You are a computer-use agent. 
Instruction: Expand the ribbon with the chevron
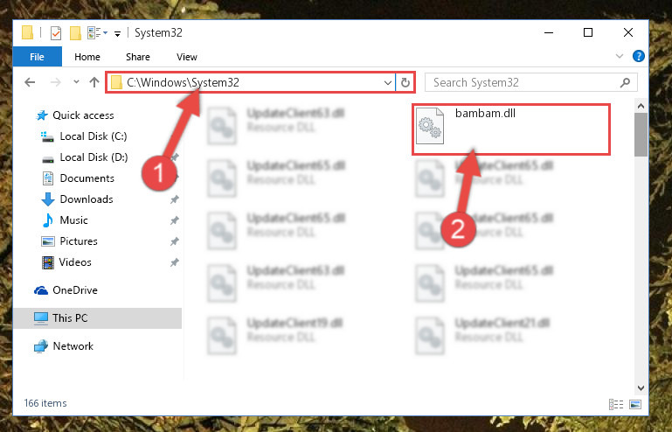pos(620,56)
